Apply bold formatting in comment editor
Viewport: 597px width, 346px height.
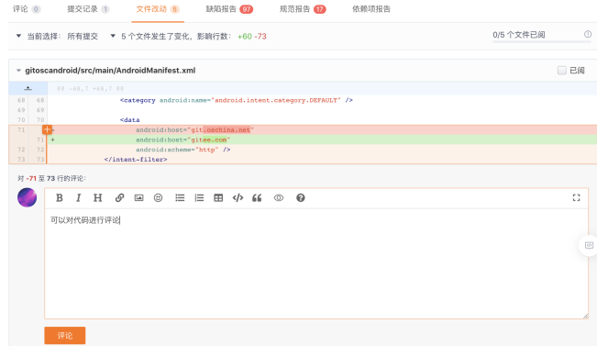pyautogui.click(x=60, y=197)
